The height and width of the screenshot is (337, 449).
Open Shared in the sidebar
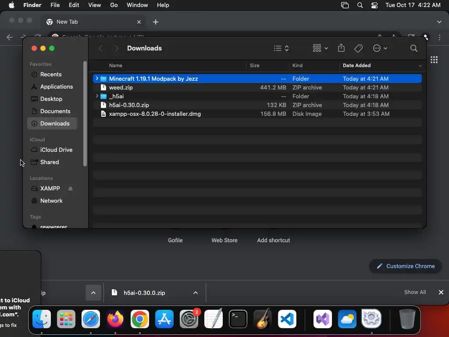point(52,162)
